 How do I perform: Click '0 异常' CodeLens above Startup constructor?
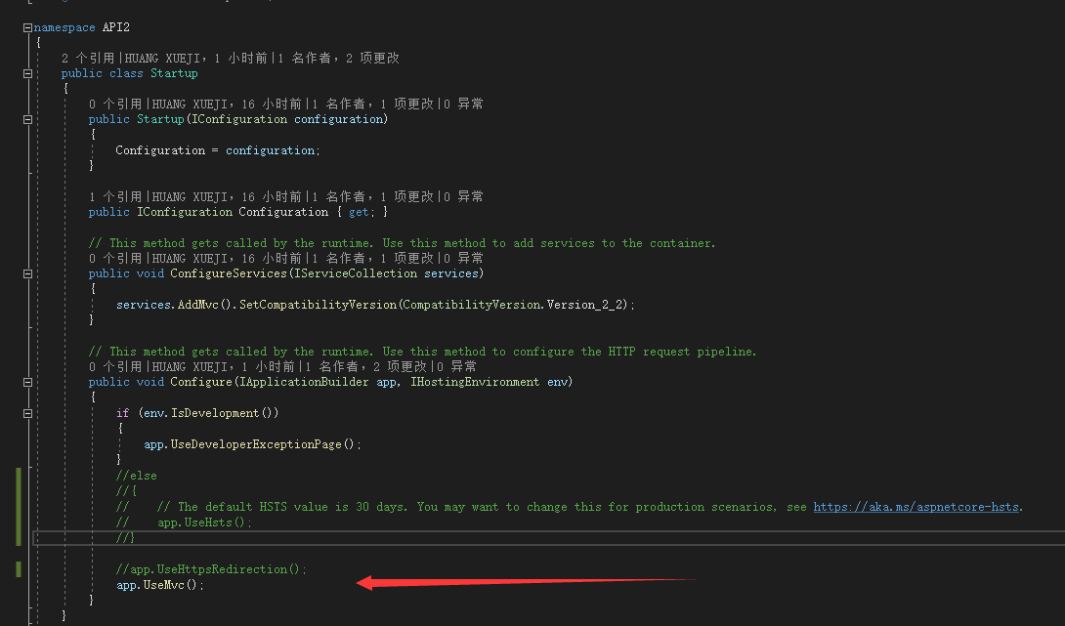(x=464, y=104)
